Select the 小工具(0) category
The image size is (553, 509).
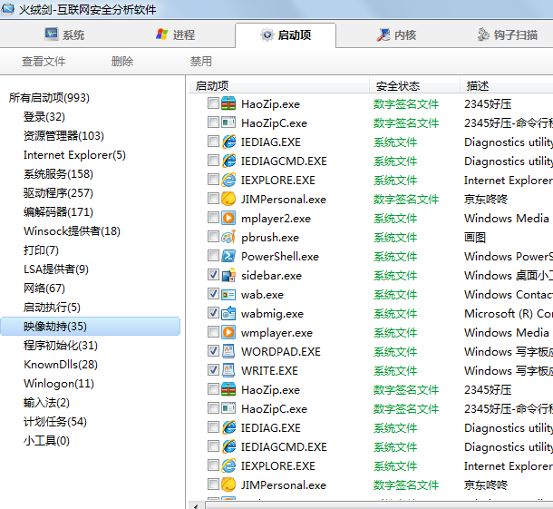[x=46, y=441]
